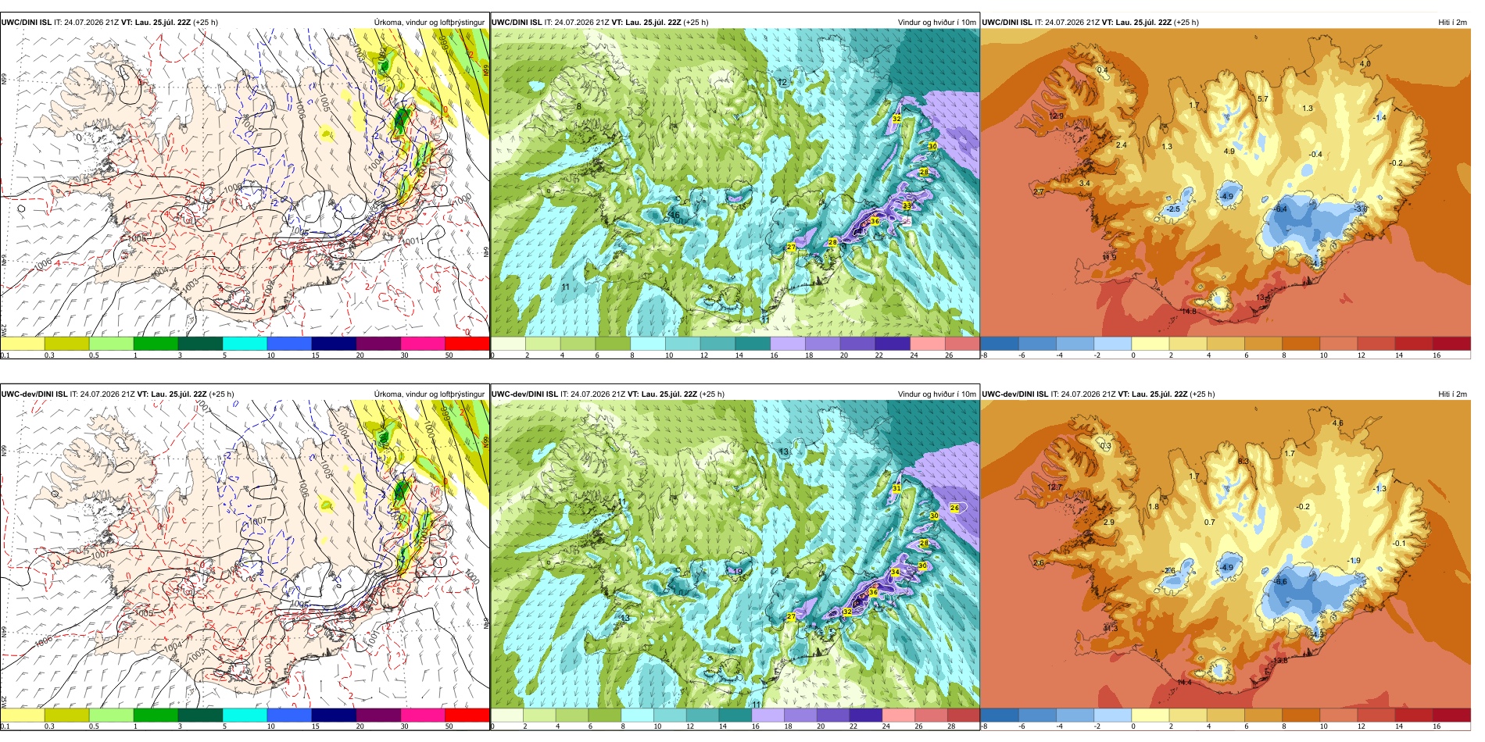Viewport: 1485px width, 742px height.
Task: Click the dark blue -8 swatch in top temperature legend
Action: (x=1000, y=344)
